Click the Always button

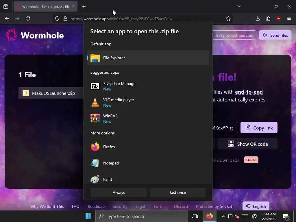[119, 193]
